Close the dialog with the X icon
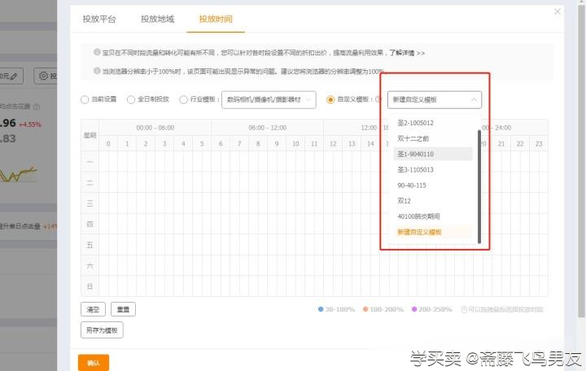586x371 pixels. (x=557, y=11)
